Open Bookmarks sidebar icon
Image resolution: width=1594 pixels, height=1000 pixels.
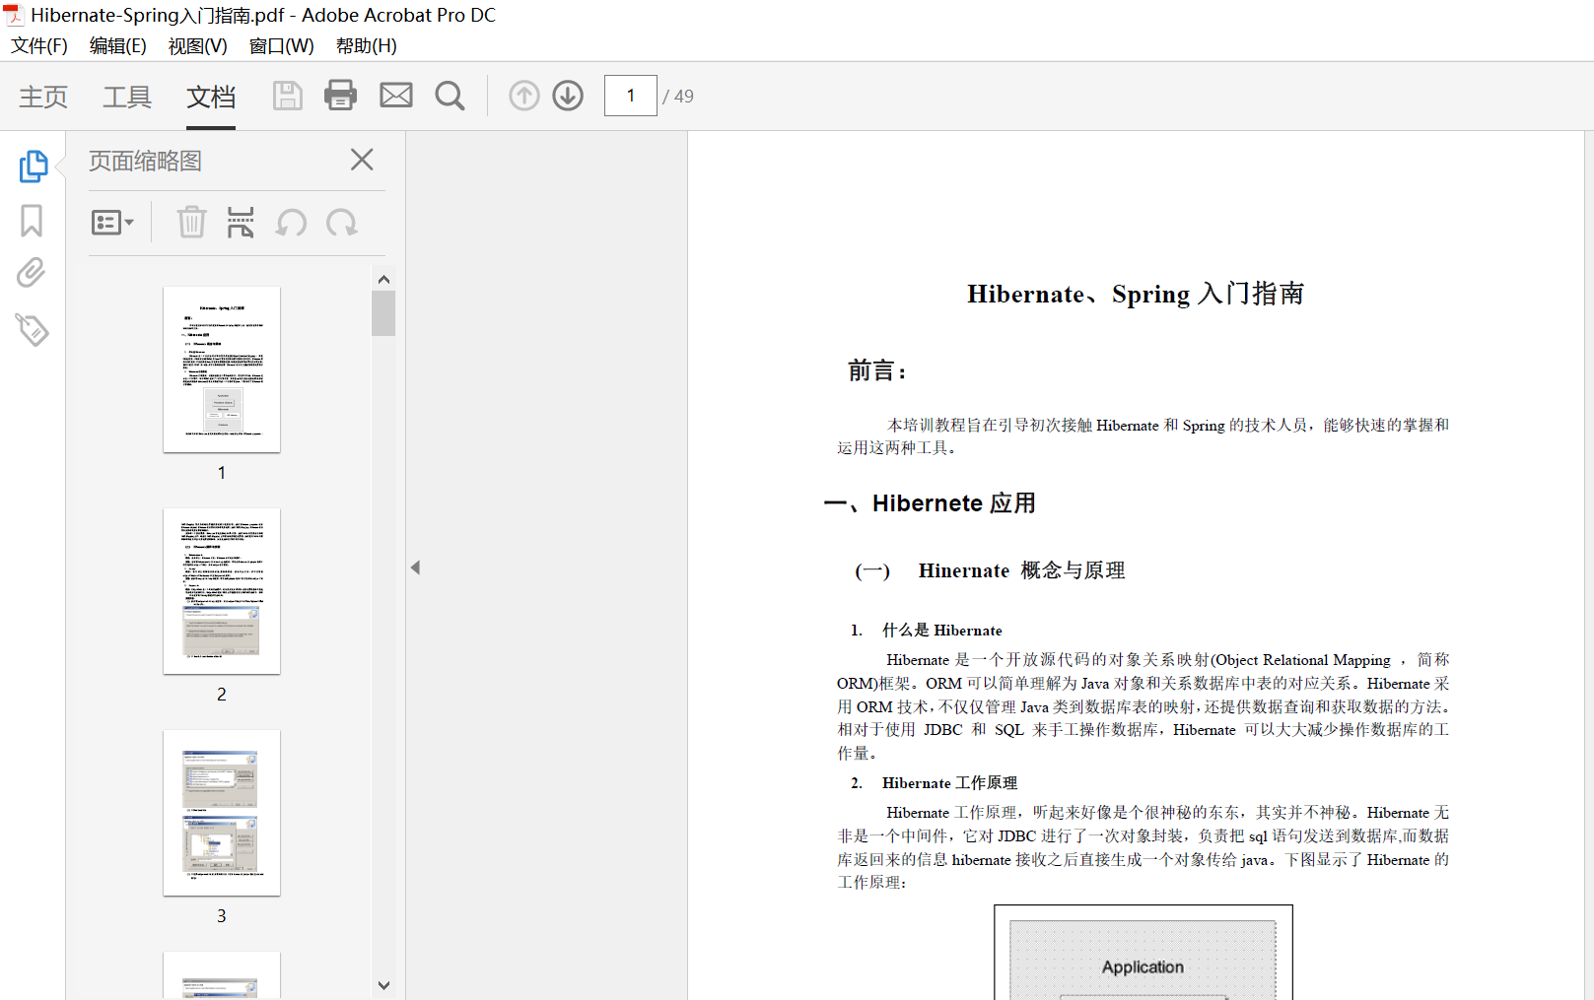tap(32, 221)
